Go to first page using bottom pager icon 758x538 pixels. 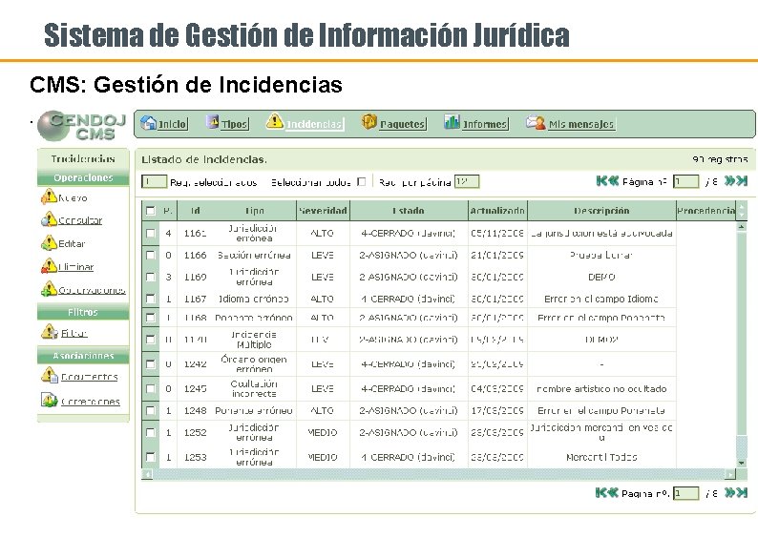coord(600,492)
